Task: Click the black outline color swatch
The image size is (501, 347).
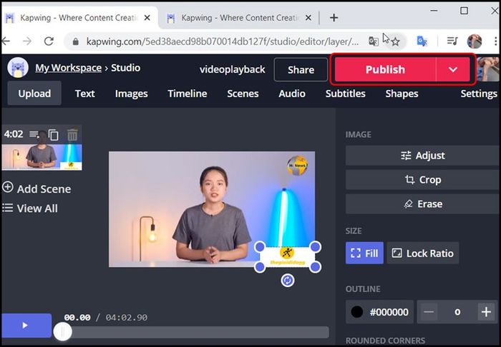Action: coord(357,311)
